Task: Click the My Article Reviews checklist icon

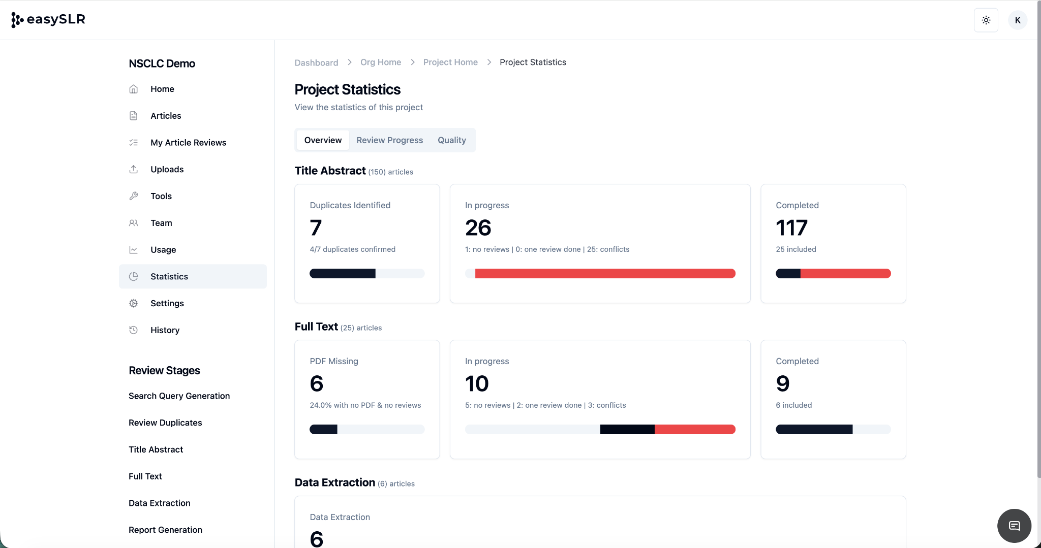Action: pos(134,143)
